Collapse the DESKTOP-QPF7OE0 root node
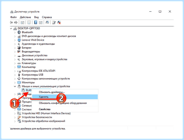184x140 pixels. pos(11,28)
